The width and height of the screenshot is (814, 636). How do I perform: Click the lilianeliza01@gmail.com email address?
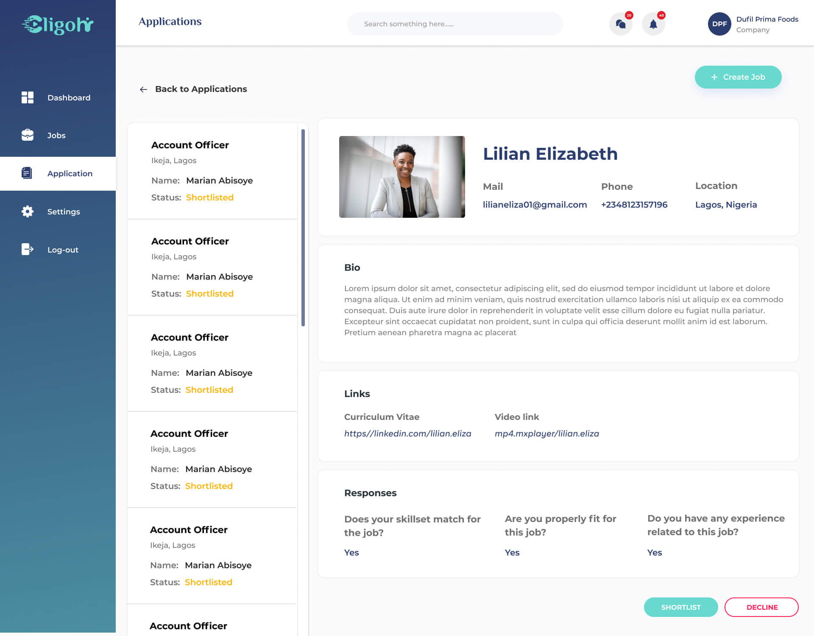pyautogui.click(x=535, y=205)
